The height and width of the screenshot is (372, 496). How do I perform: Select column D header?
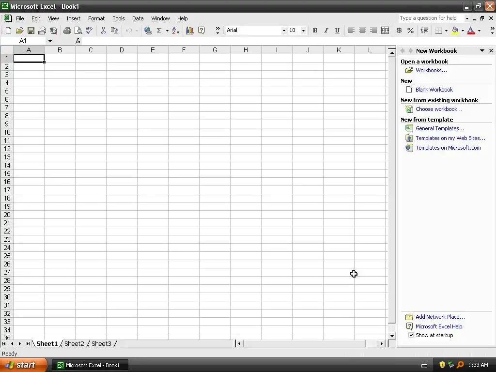[x=122, y=50]
